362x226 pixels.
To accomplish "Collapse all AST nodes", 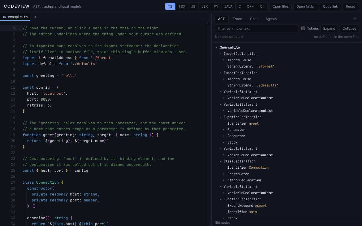I will pos(349,28).
